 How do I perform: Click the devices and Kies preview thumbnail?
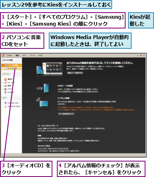[x=50, y=69]
